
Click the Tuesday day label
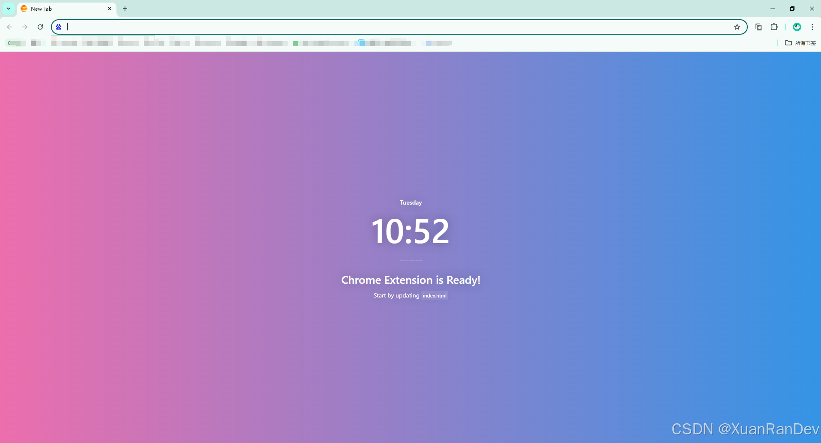411,202
